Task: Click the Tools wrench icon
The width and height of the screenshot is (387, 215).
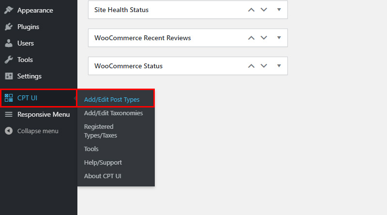Action: click(x=9, y=60)
